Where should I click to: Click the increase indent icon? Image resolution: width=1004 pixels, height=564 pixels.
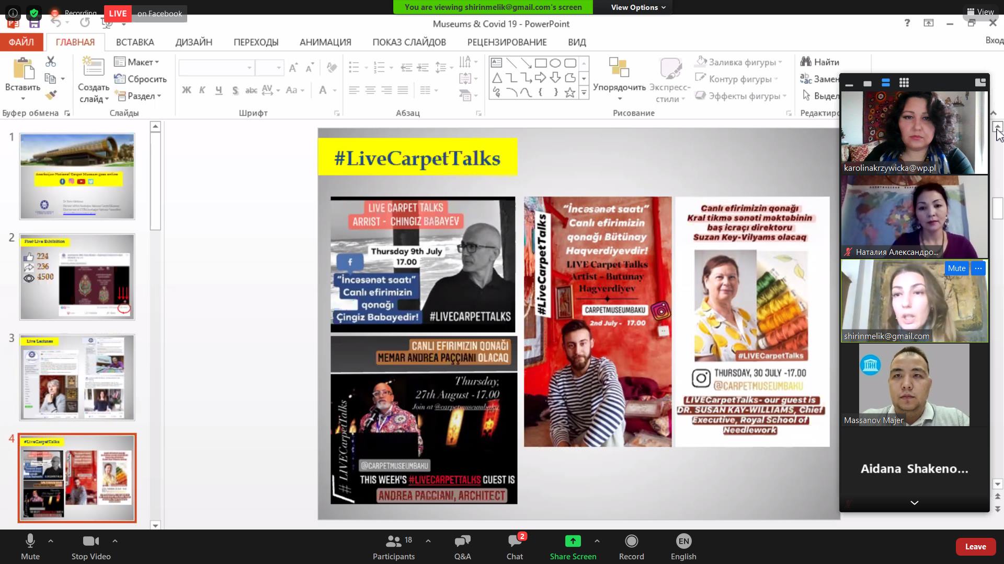pyautogui.click(x=423, y=67)
